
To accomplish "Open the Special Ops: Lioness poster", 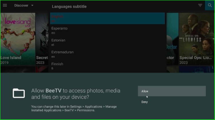I will tap(197, 39).
